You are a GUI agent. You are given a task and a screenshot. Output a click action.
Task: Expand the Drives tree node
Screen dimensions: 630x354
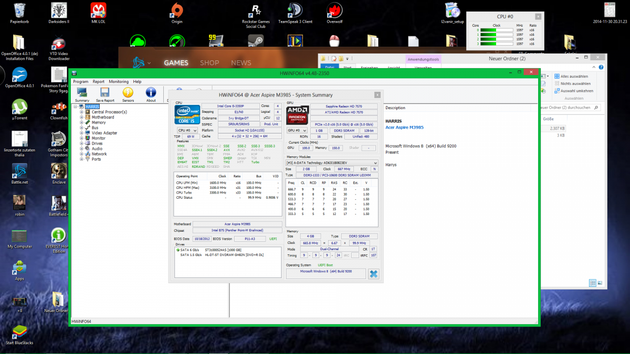click(82, 143)
